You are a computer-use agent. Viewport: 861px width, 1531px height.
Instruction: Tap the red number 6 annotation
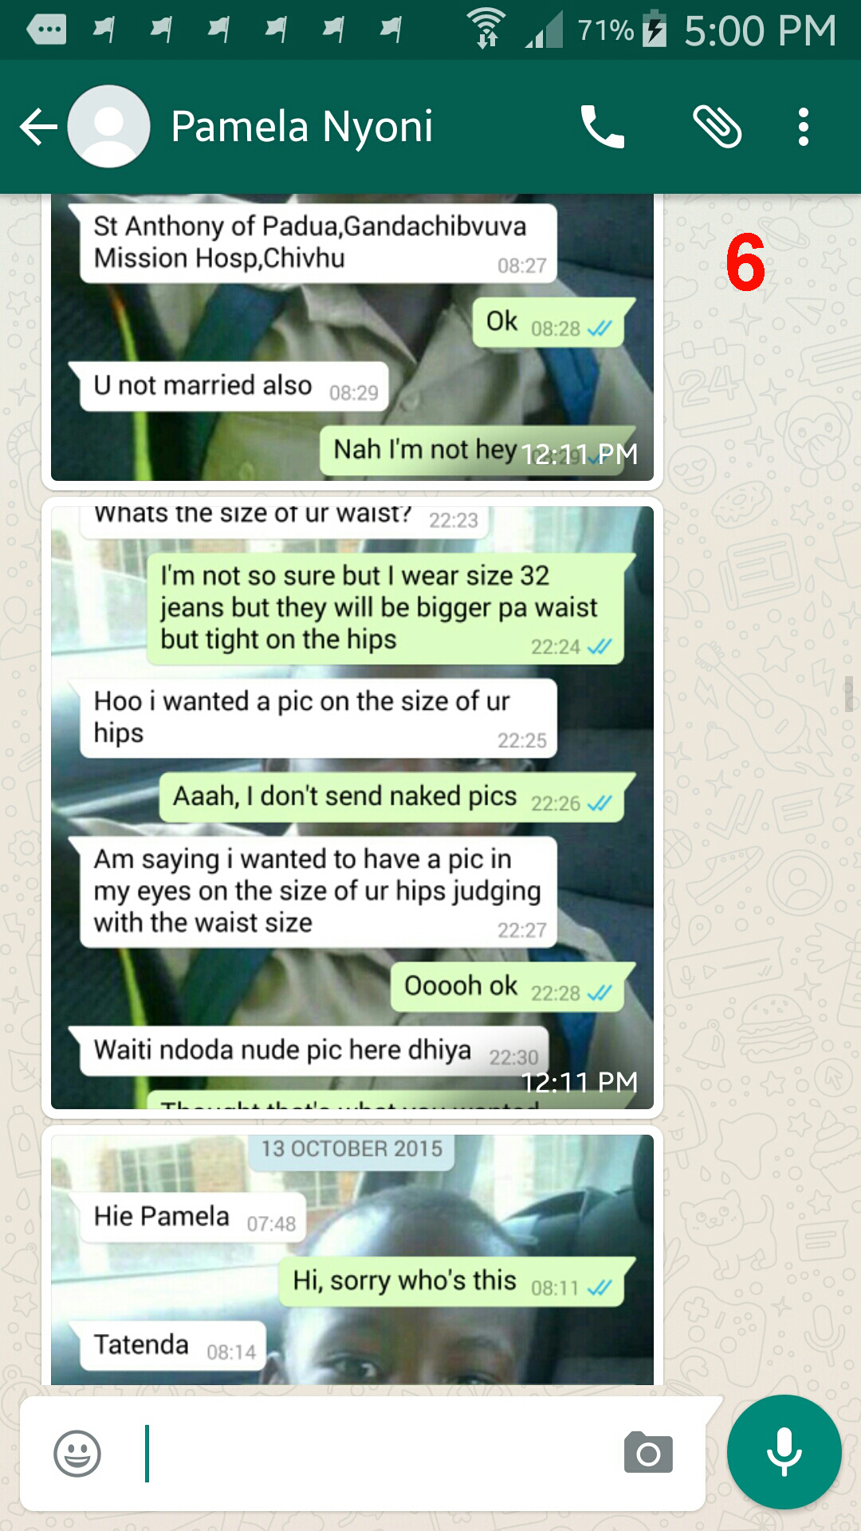point(745,262)
